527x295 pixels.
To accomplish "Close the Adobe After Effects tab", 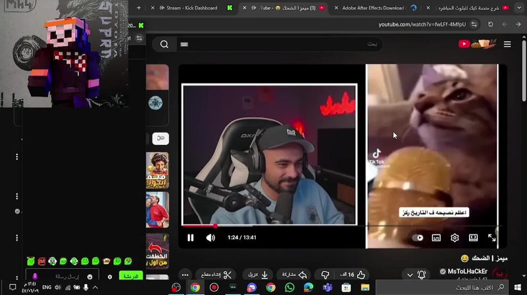I will tap(336, 8).
